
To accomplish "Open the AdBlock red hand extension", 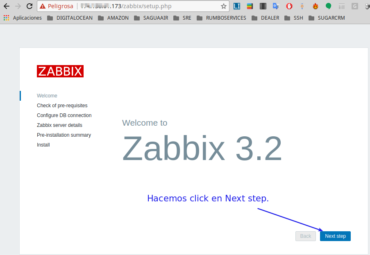I will tap(289, 6).
